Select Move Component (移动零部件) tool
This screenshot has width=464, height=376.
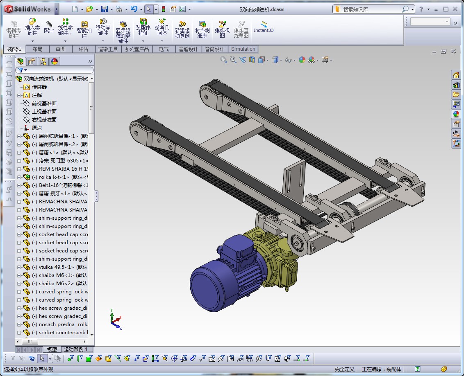[x=103, y=27]
